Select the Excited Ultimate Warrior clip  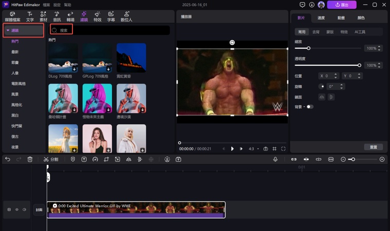point(136,210)
